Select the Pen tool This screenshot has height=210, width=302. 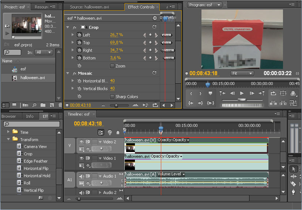click(293, 191)
